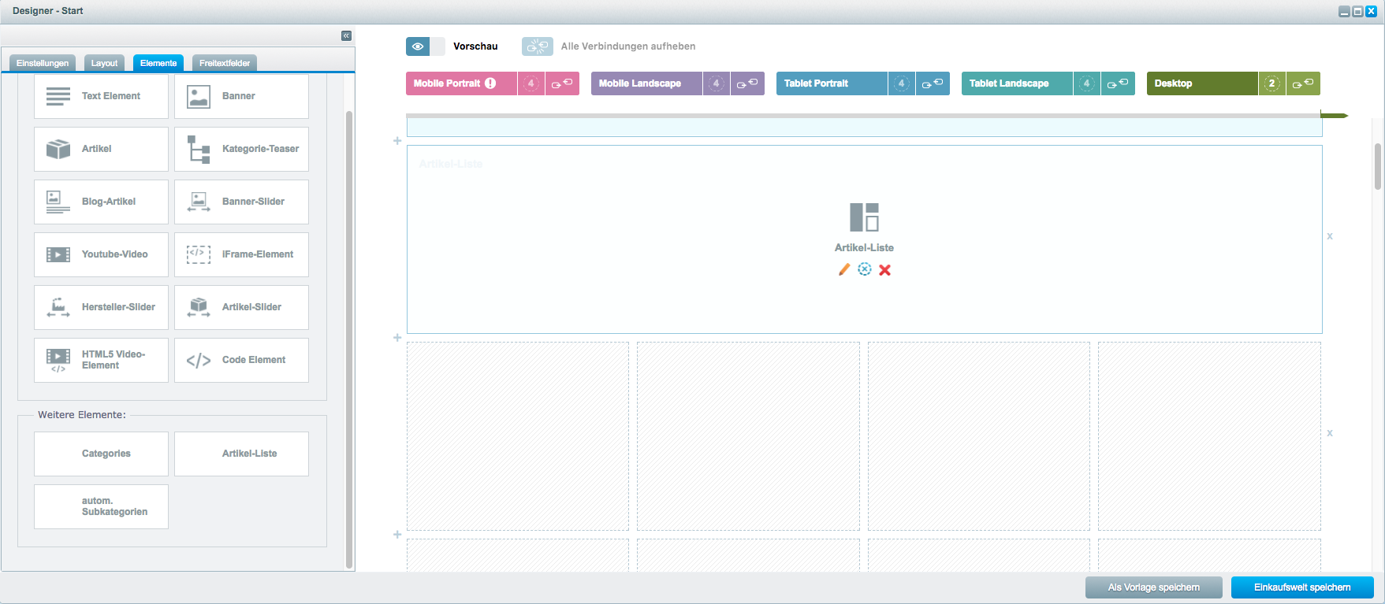This screenshot has width=1385, height=604.
Task: Select the Youtube-Video element
Action: click(101, 254)
